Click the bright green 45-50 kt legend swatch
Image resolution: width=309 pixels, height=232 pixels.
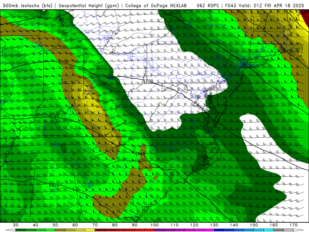tap(50, 230)
